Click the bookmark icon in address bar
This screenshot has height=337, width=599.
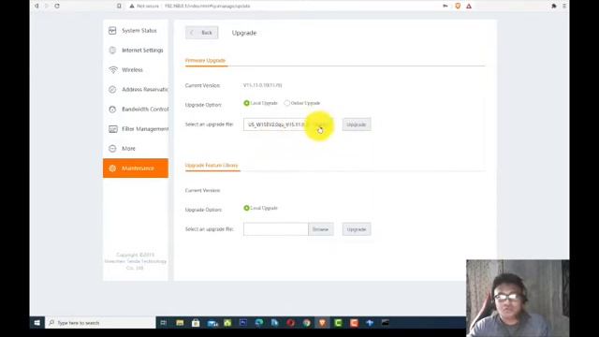(119, 7)
